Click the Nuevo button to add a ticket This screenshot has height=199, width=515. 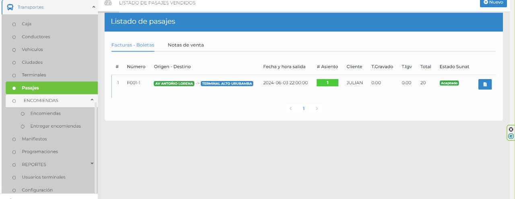click(x=493, y=2)
